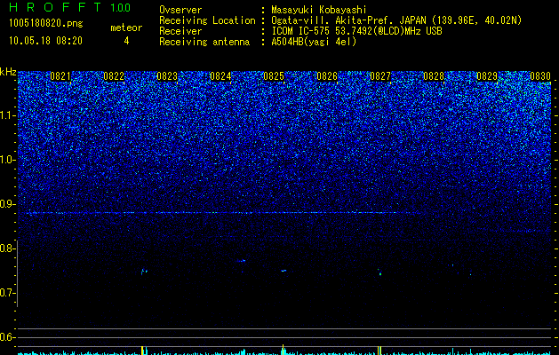The height and width of the screenshot is (355, 559).
Task: Click the yellow power spike after 0822
Action: (142, 350)
